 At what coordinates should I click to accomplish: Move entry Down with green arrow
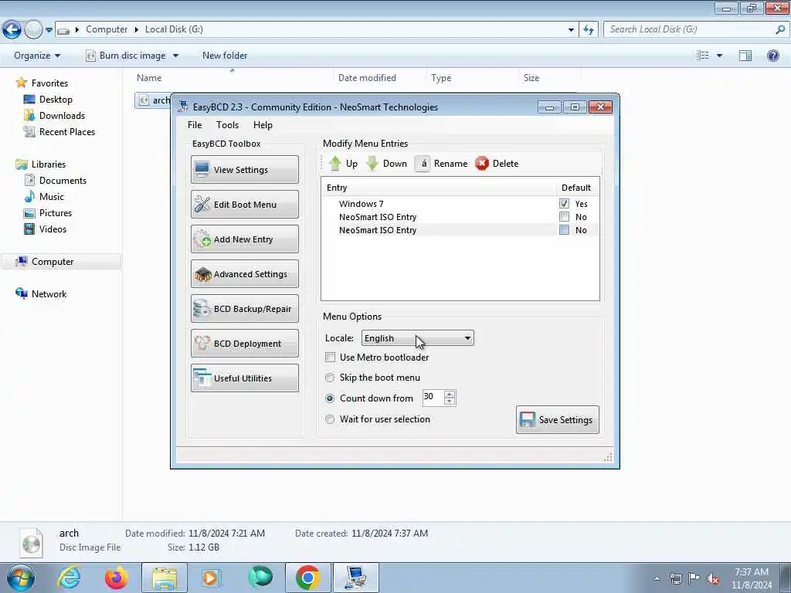tap(386, 164)
